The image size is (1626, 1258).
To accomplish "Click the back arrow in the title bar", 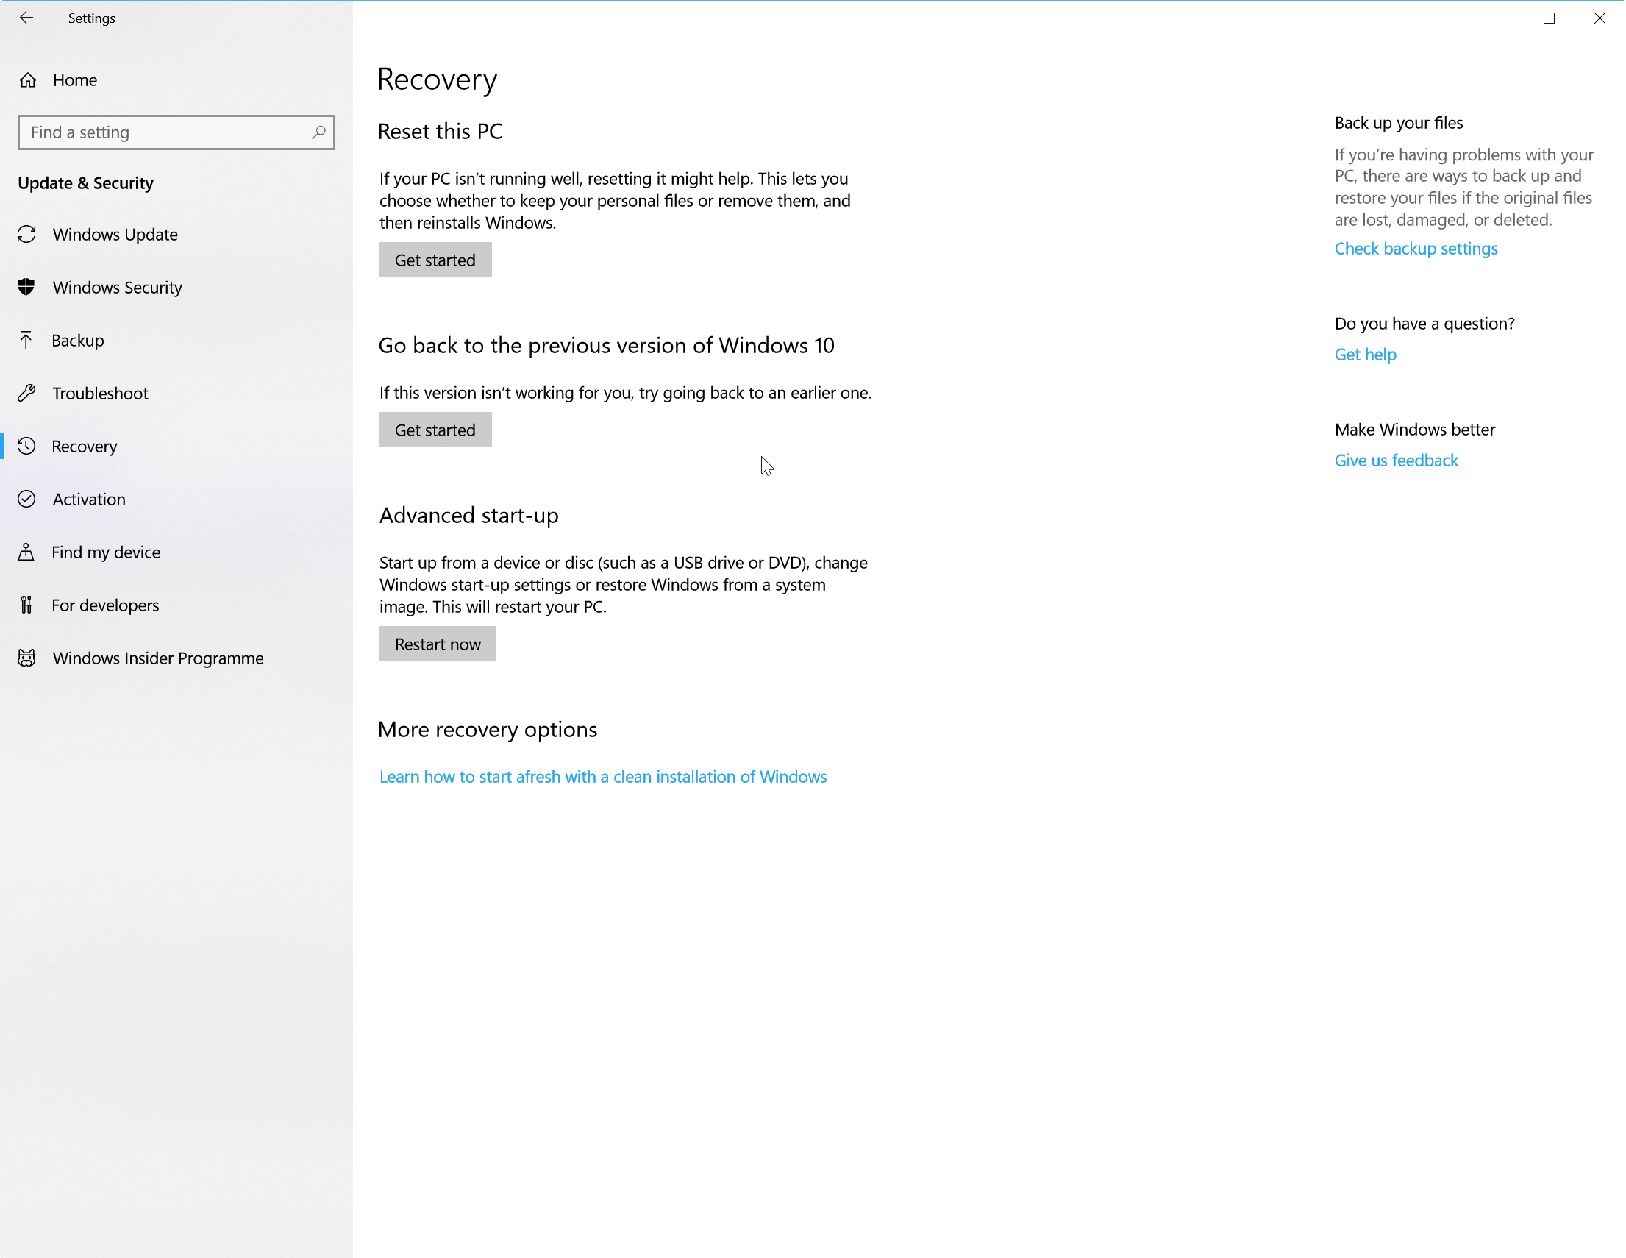I will pyautogui.click(x=26, y=18).
